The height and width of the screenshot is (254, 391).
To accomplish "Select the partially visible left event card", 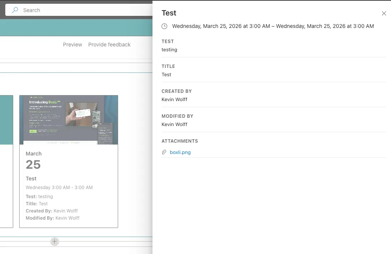I will 6,161.
